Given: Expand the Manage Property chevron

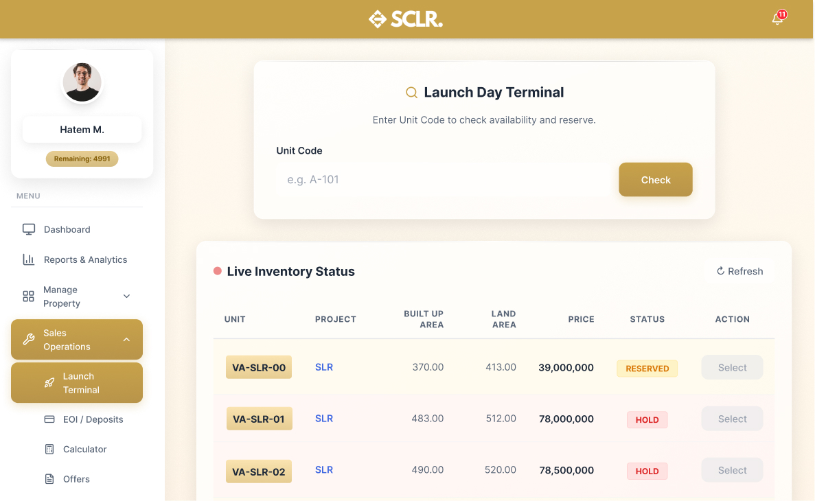Looking at the screenshot, I should pyautogui.click(x=126, y=296).
